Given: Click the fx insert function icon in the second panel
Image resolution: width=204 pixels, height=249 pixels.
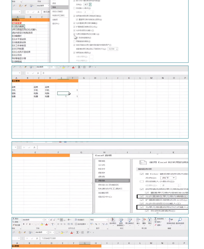Looking at the screenshot, I should [x=38, y=73].
